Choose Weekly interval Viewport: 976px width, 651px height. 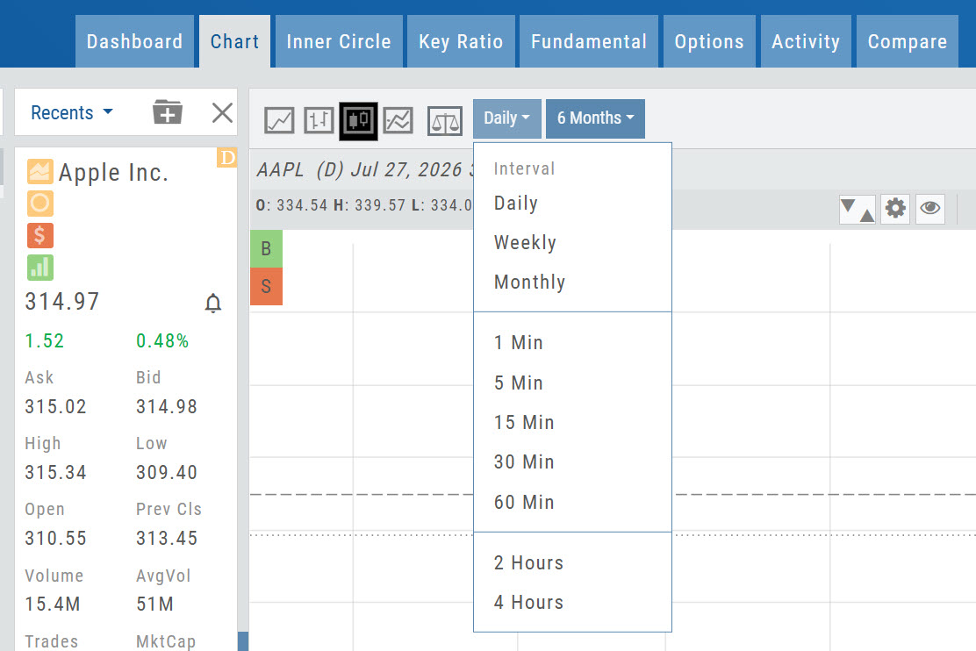[572, 243]
